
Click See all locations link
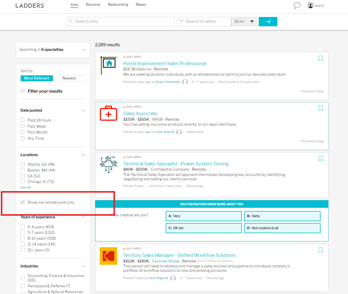click(25, 187)
